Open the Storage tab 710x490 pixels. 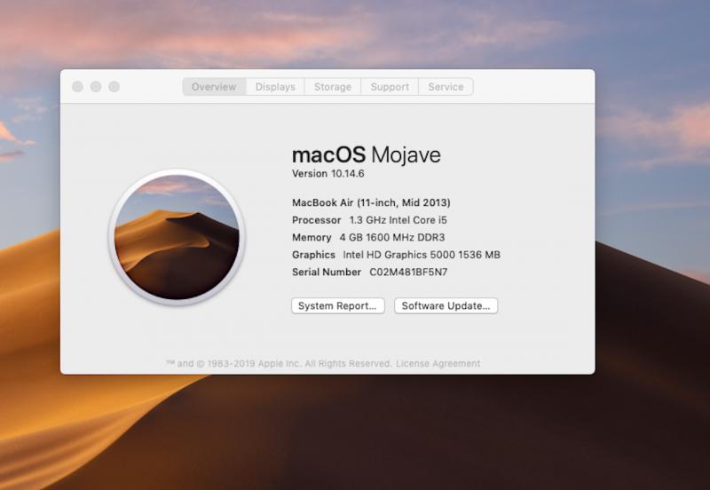[x=332, y=86]
